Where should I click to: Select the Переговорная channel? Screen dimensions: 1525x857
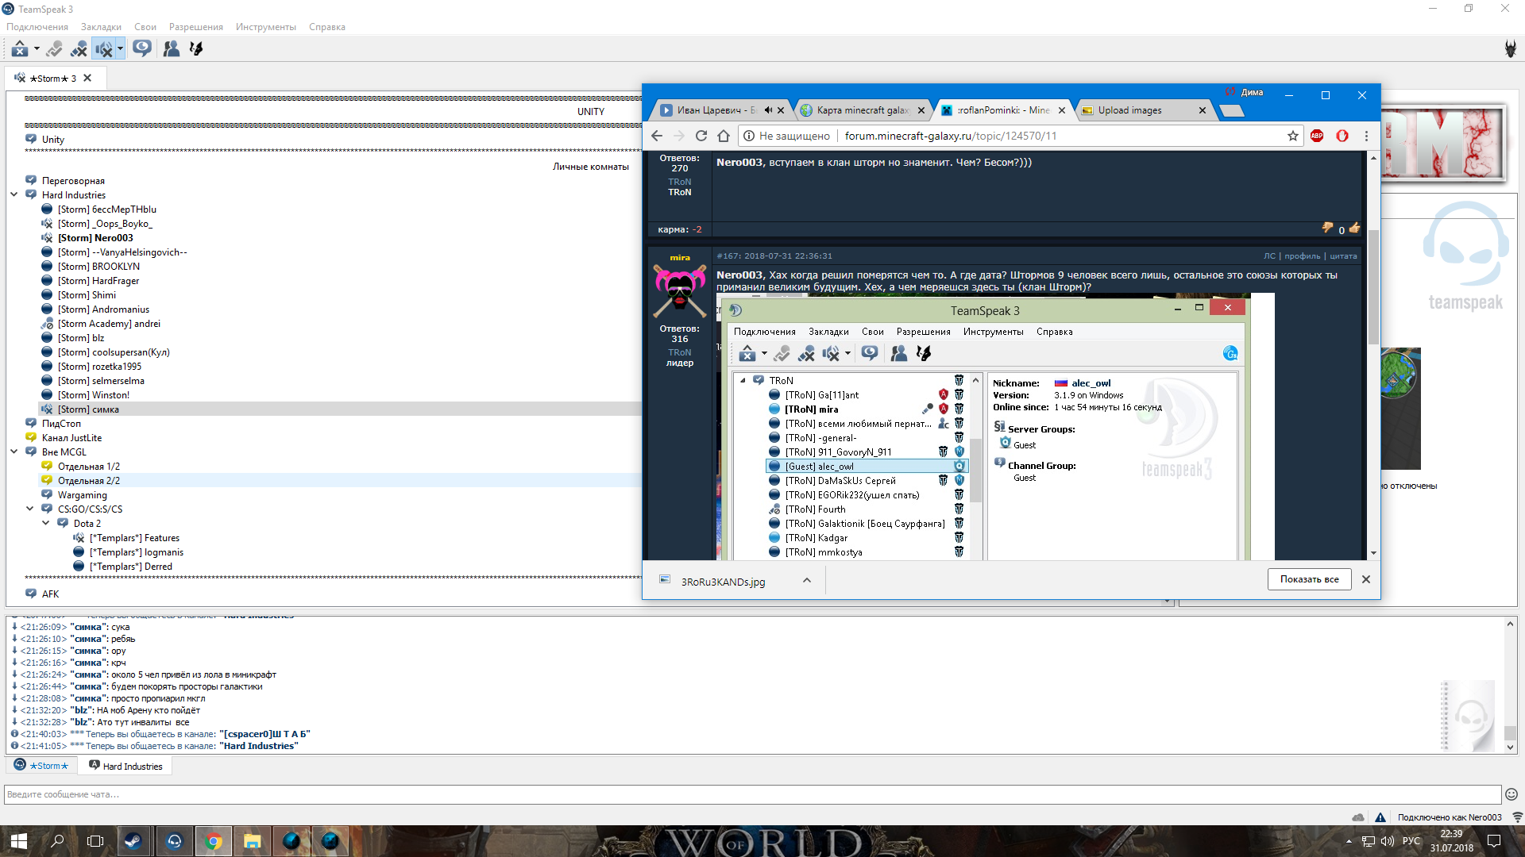coord(73,181)
